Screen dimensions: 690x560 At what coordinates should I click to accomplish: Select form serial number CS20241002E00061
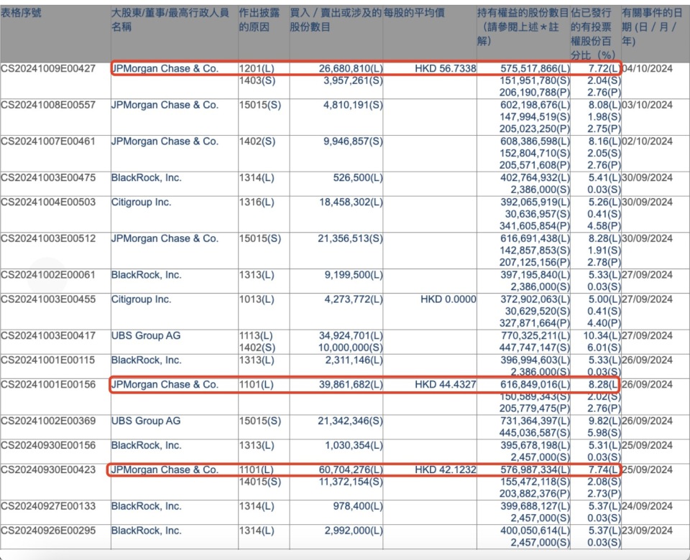coord(48,275)
